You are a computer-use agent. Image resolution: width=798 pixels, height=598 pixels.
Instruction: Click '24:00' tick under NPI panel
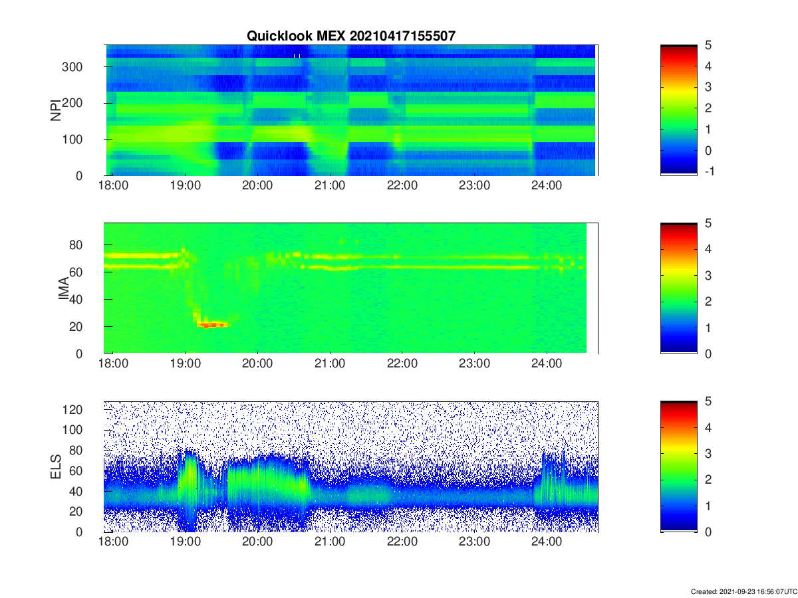coord(547,185)
